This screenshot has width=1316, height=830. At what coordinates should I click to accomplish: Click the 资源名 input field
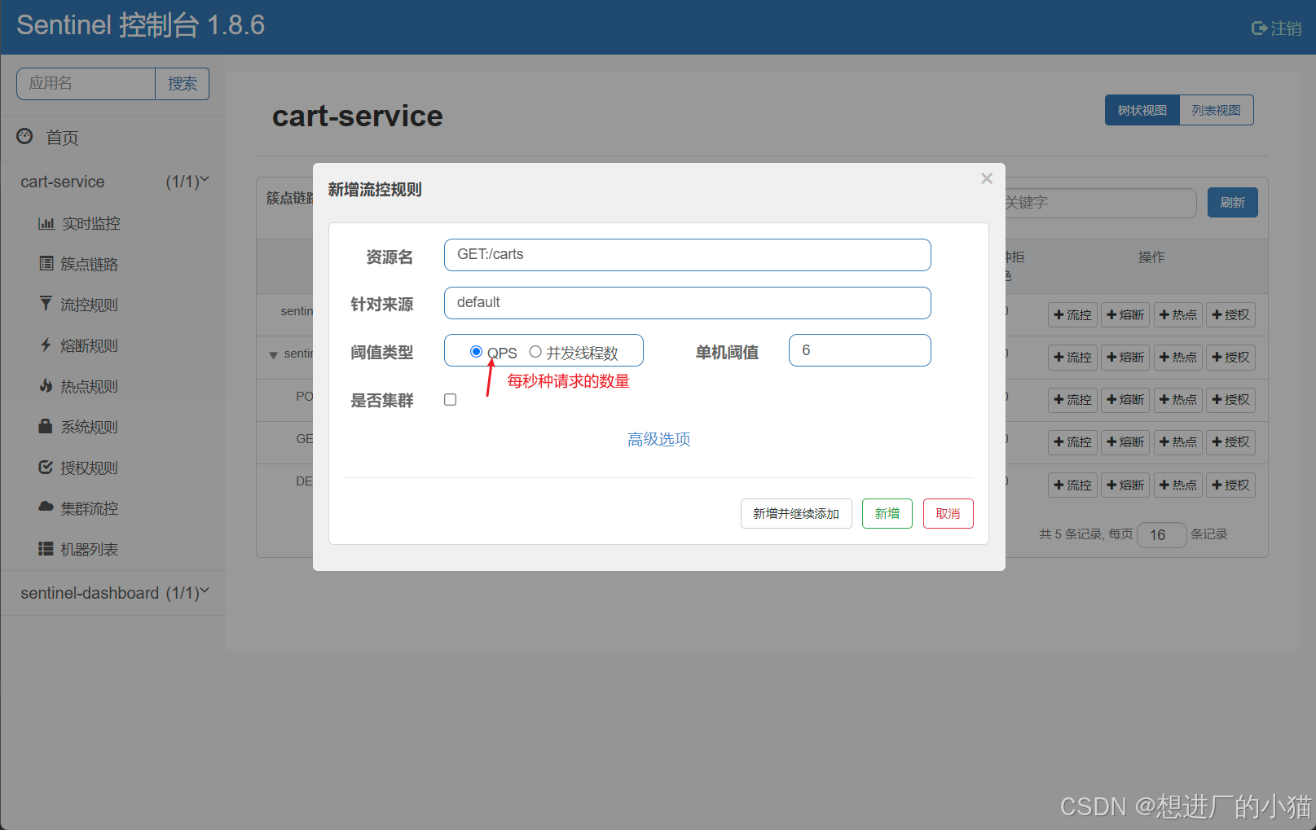point(687,255)
